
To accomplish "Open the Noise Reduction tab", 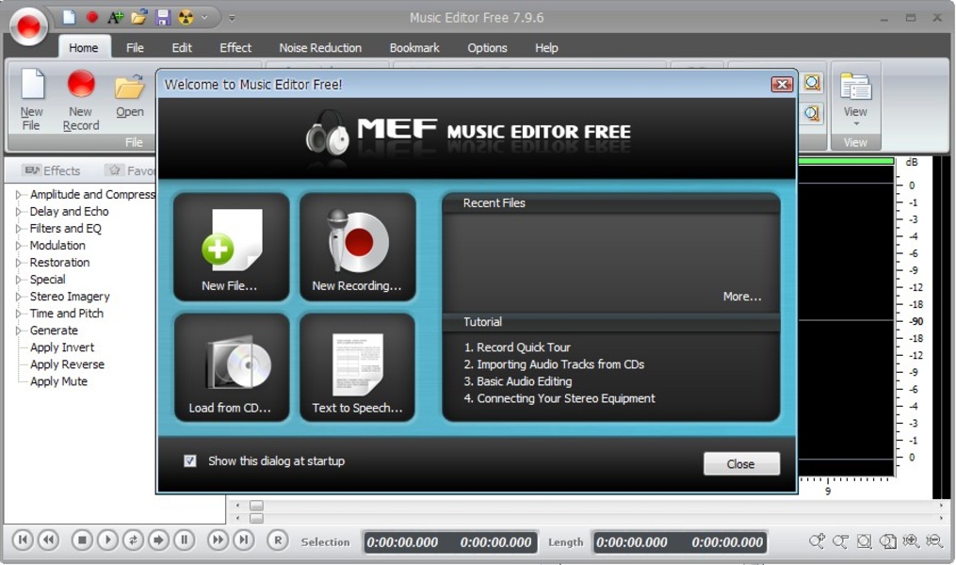I will pos(320,47).
